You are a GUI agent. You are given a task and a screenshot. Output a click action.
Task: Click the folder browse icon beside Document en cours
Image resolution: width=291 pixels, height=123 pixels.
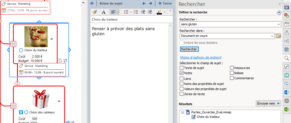(x=278, y=36)
